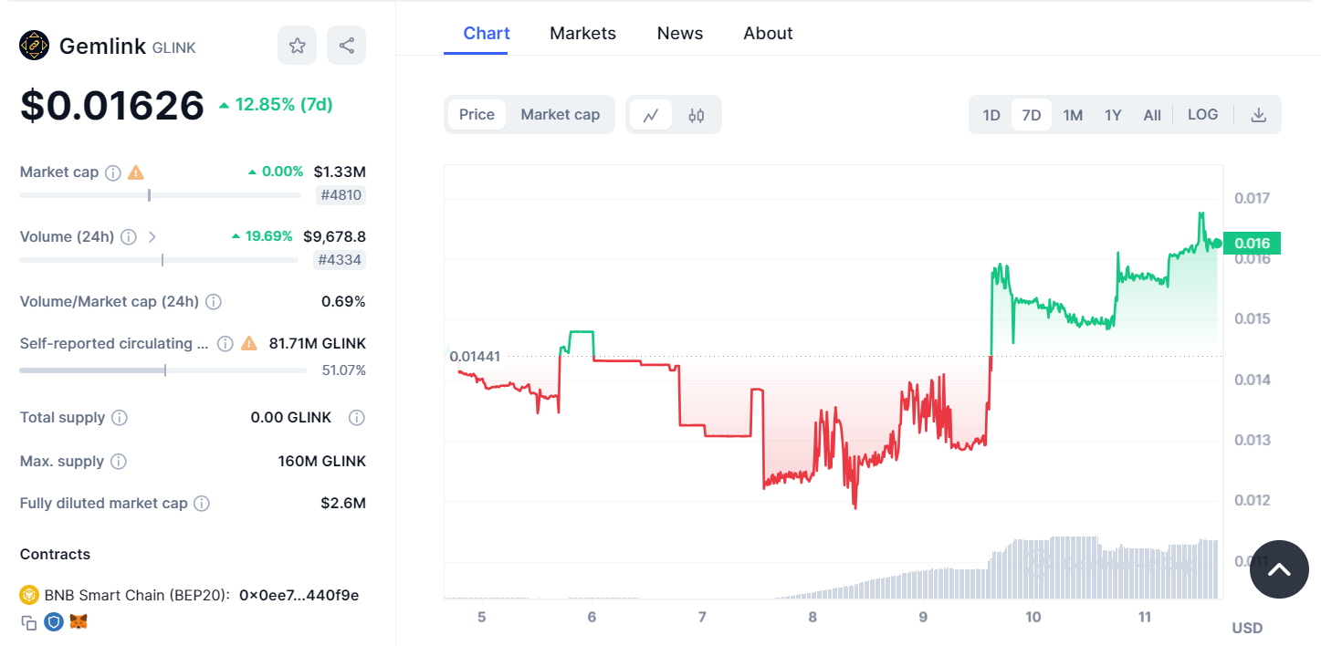Copy the contract address with copy icon

29,622
